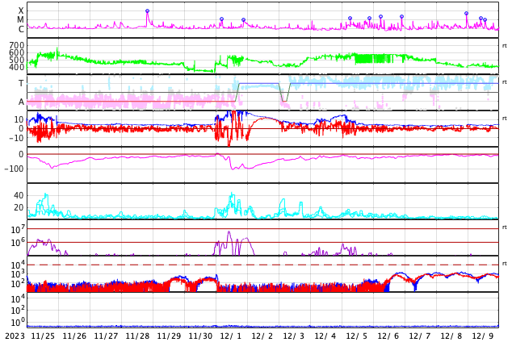This screenshot has width=512, height=342.
Task: Click the 10^7 axis label
Action: pos(18,229)
